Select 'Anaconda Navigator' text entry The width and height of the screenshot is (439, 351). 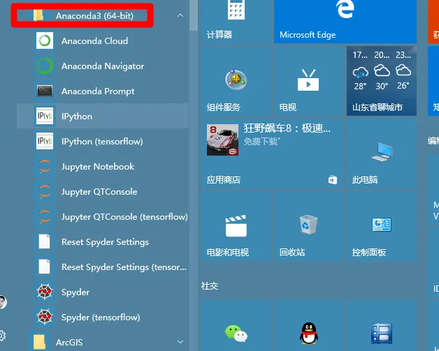(x=103, y=66)
